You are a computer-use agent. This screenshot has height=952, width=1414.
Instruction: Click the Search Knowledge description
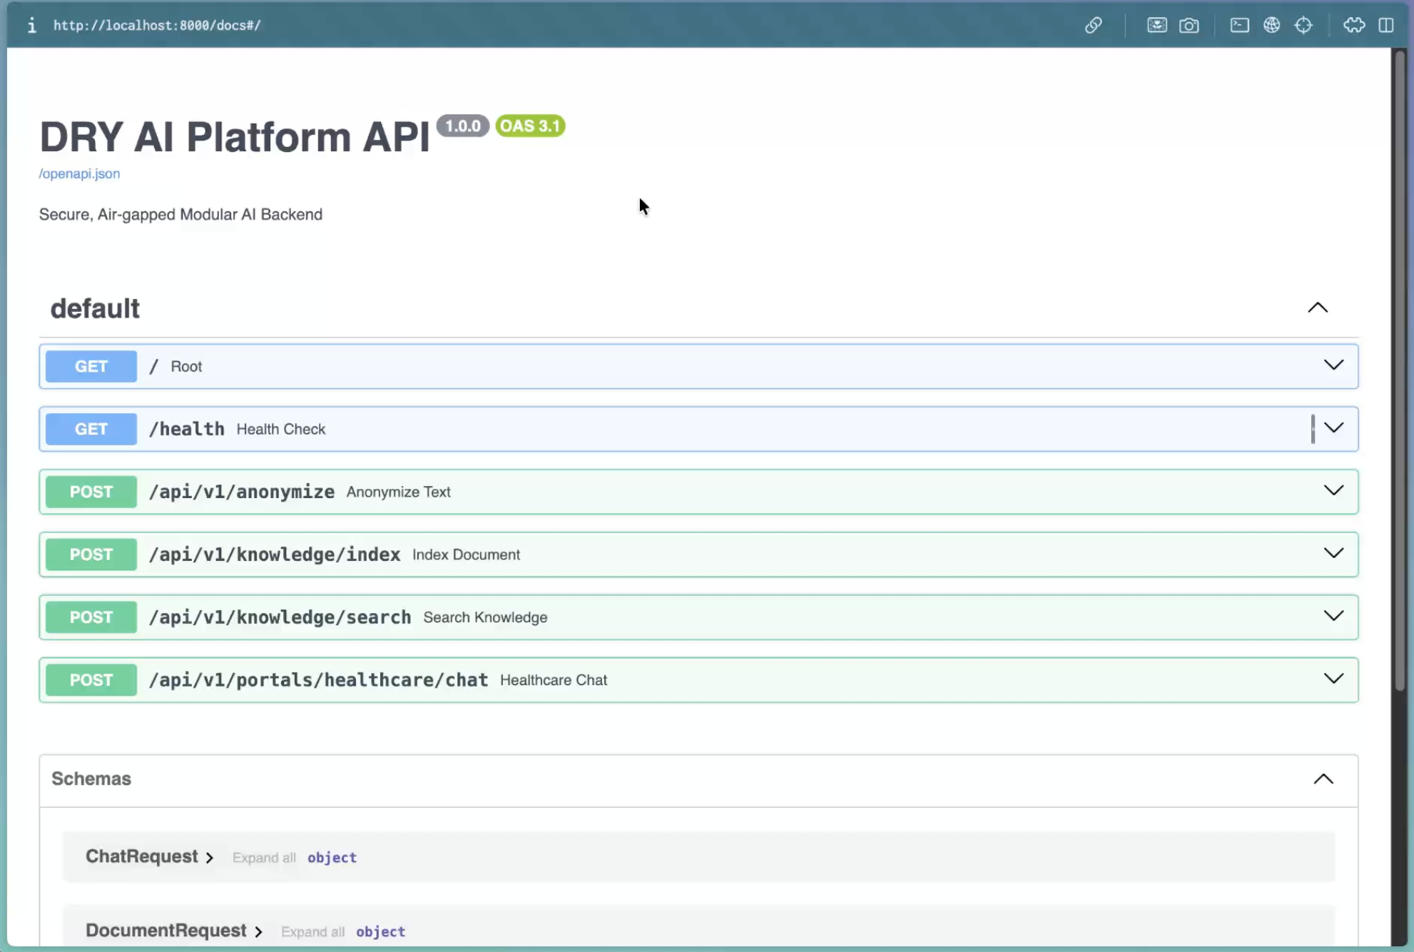click(x=485, y=617)
